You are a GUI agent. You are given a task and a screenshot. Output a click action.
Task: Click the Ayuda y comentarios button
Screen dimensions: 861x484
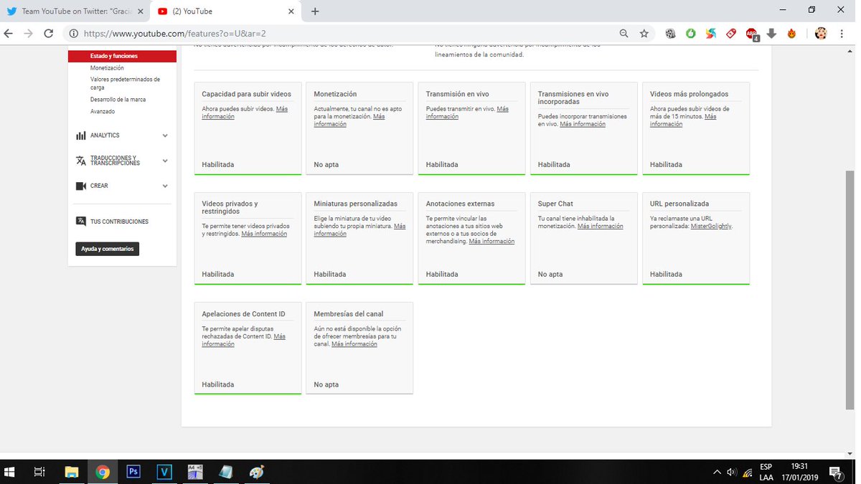[x=108, y=249]
